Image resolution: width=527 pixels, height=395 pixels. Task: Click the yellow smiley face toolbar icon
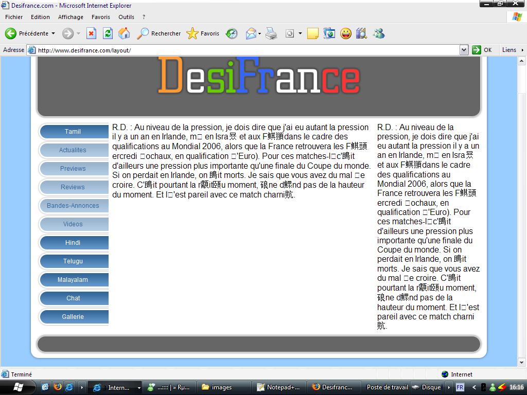345,33
